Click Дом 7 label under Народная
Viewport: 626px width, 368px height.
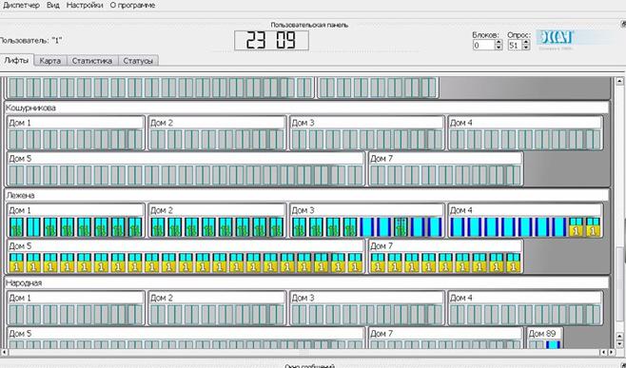tap(381, 333)
